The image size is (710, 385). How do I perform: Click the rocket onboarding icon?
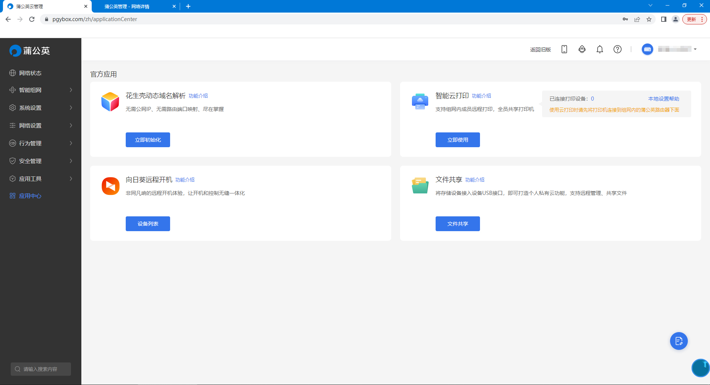(x=581, y=49)
